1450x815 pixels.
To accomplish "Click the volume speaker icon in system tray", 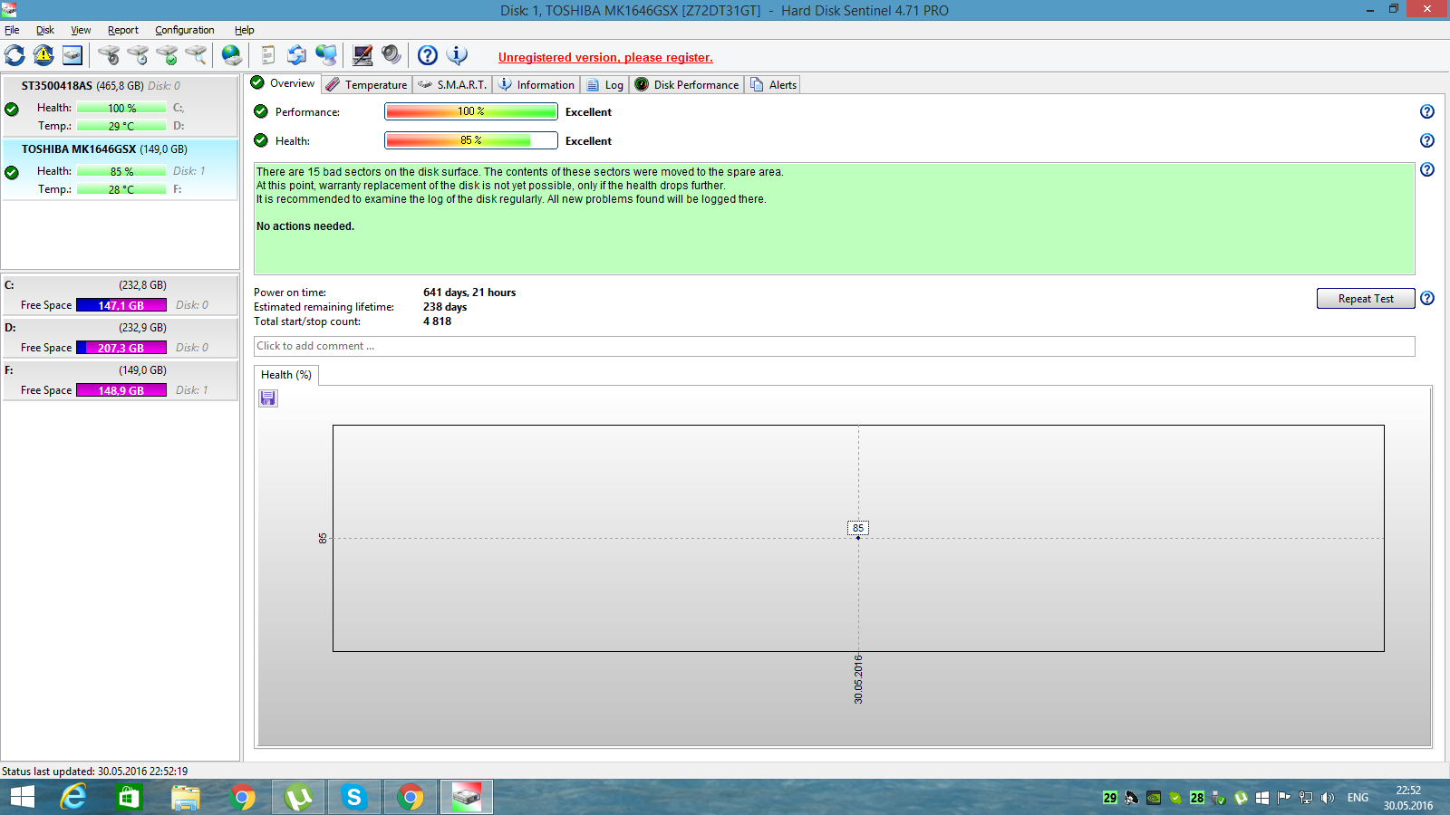I will 1328,798.
